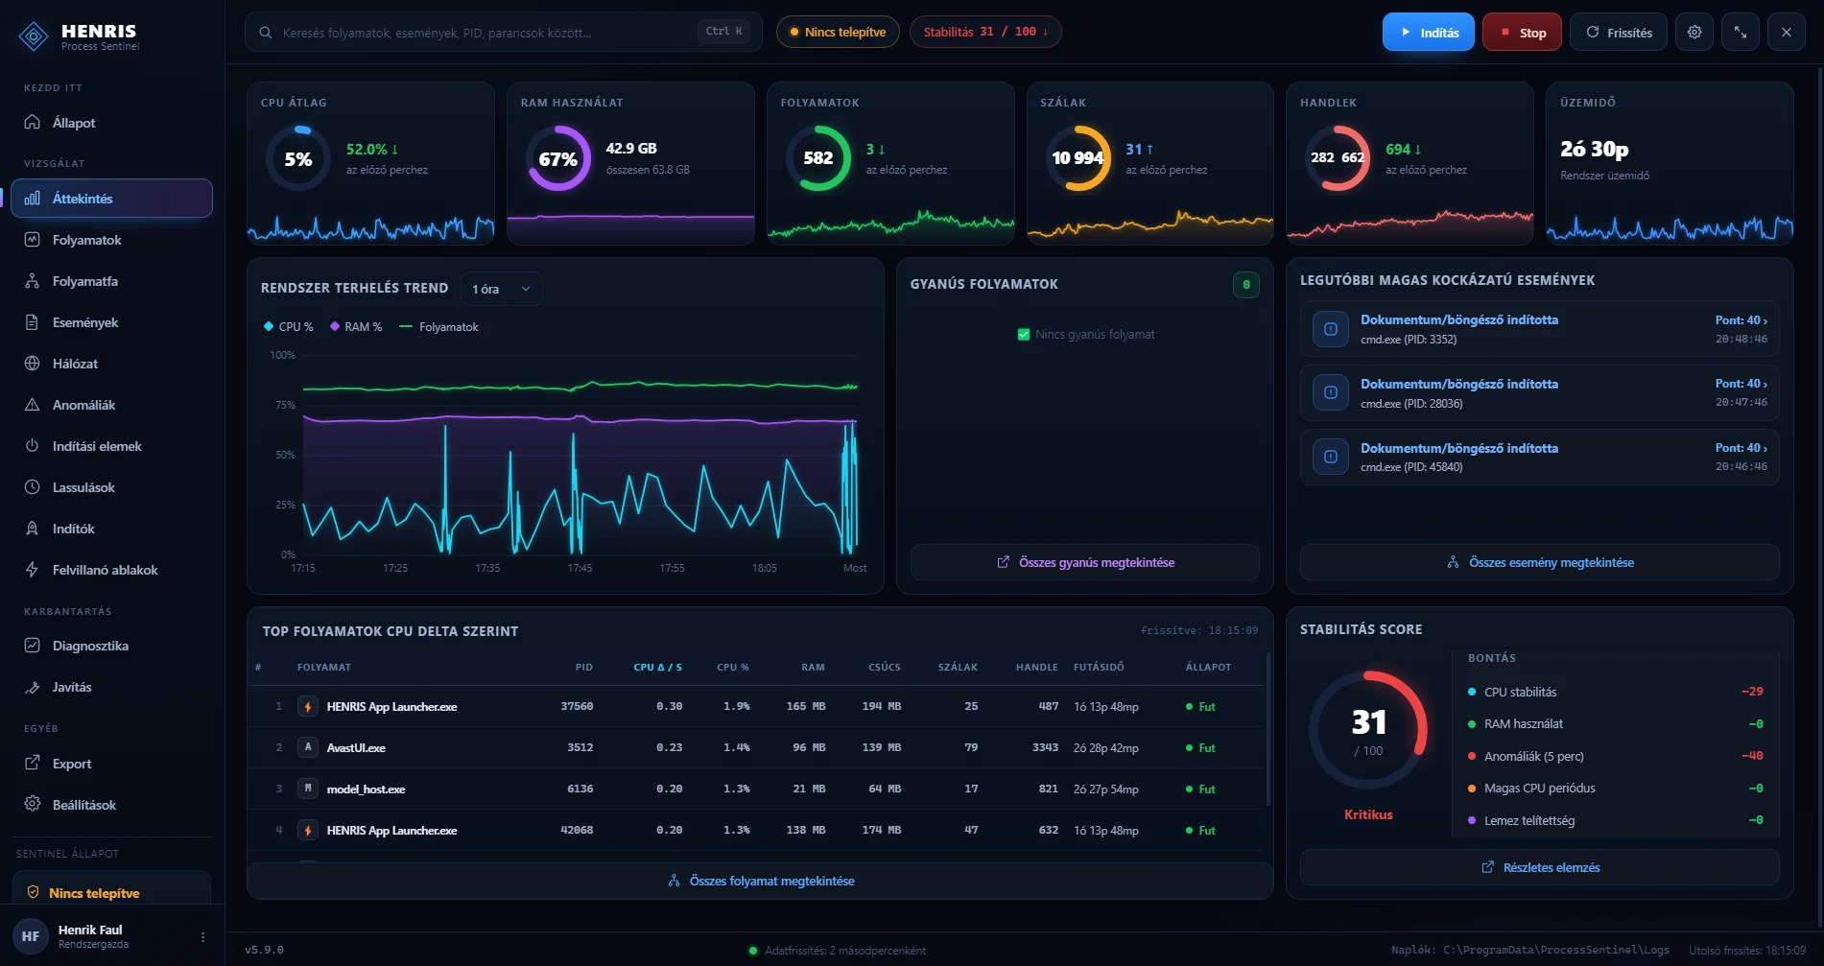Open Folyamatfa in the sidebar
Image resolution: width=1824 pixels, height=966 pixels.
(111, 281)
